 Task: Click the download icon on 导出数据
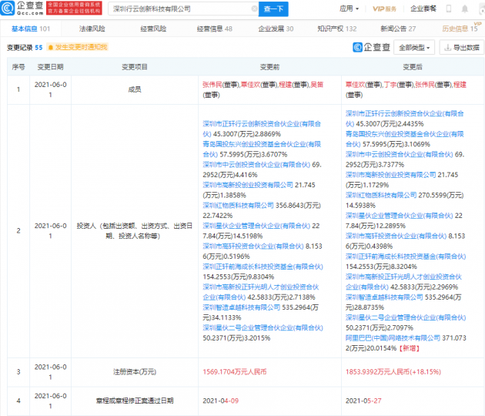pos(447,47)
